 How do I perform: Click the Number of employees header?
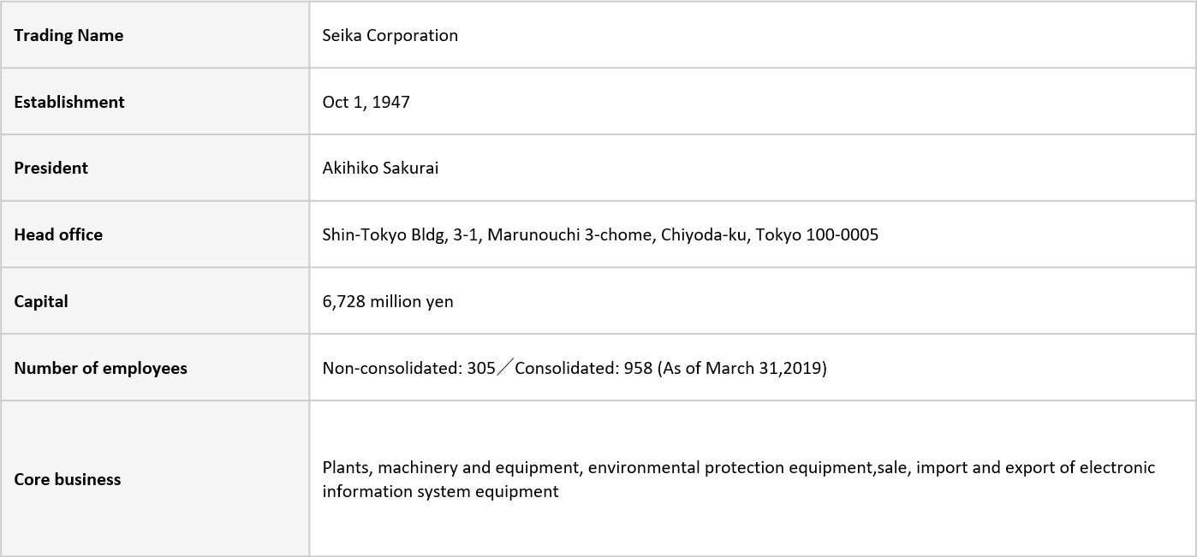tap(155, 368)
